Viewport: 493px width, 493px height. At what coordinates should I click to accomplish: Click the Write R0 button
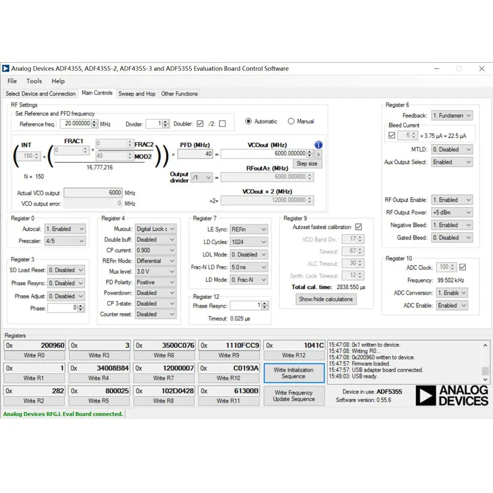(x=35, y=356)
